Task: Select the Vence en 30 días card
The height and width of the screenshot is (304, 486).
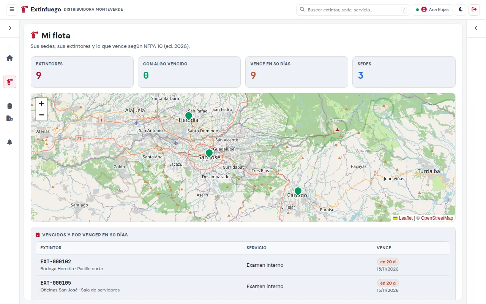Action: (297, 72)
